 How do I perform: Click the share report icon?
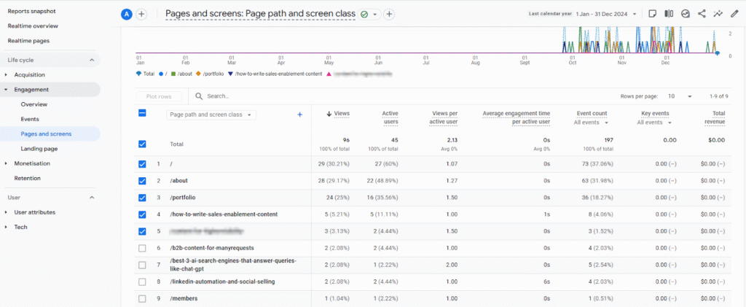click(x=702, y=14)
